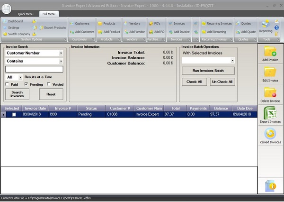Viewport: 284px width, 202px height.
Task: Open the Products list
Action: (106, 23)
